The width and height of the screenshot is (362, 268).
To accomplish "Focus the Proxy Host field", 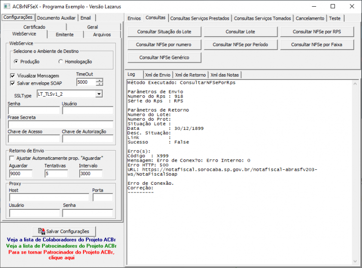I will 49,197.
